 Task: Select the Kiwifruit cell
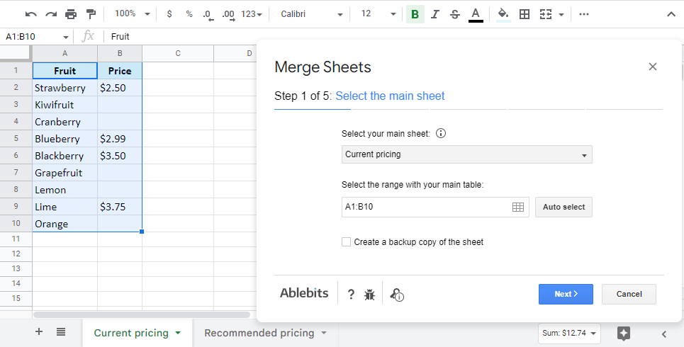click(65, 105)
